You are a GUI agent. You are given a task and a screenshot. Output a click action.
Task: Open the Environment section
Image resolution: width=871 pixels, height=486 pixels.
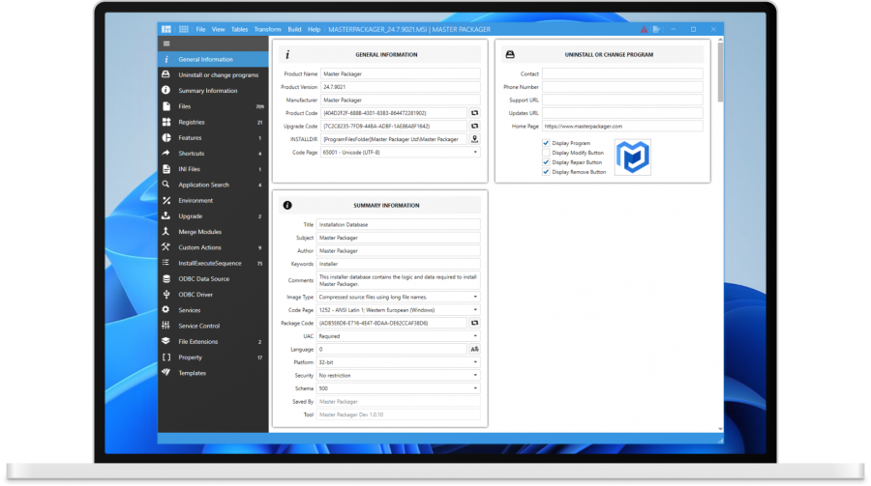[x=213, y=200]
